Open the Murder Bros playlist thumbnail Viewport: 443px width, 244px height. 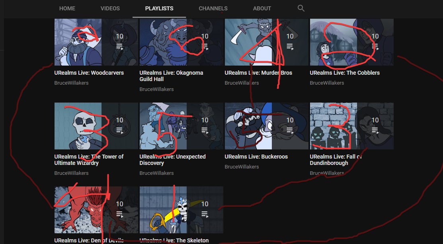click(x=266, y=42)
